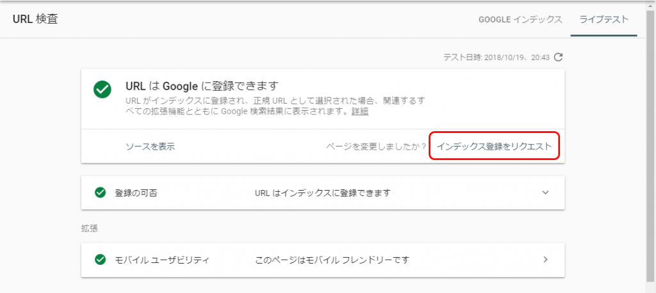This screenshot has width=656, height=293.
Task: Click green check icon next to モバイル ユーザビリティ
Action: pos(100,260)
